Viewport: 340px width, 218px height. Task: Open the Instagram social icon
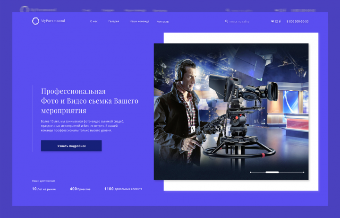(276, 21)
